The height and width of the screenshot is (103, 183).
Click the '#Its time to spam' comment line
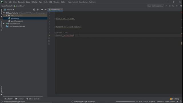pos(65,18)
